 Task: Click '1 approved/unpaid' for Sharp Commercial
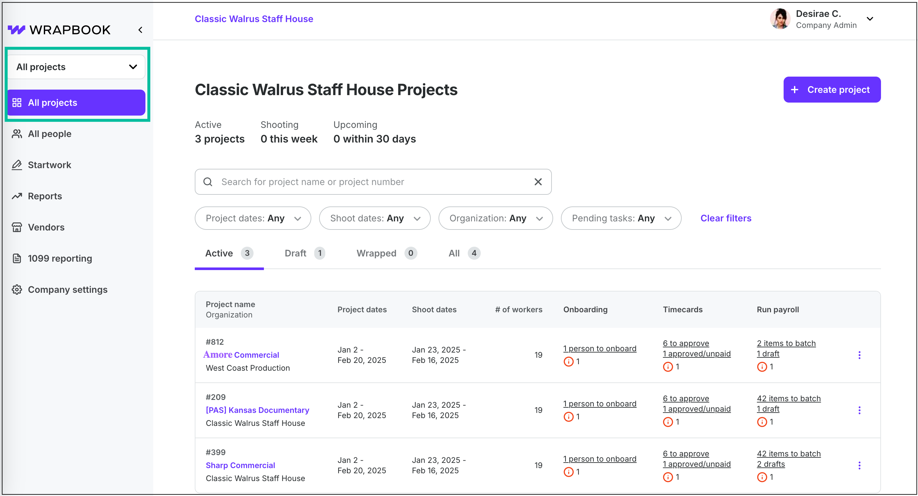(696, 464)
